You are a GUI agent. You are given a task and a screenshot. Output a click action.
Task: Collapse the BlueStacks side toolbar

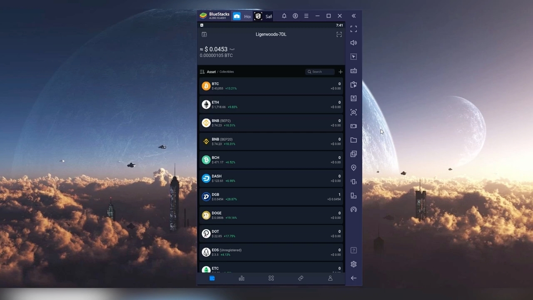click(x=354, y=16)
